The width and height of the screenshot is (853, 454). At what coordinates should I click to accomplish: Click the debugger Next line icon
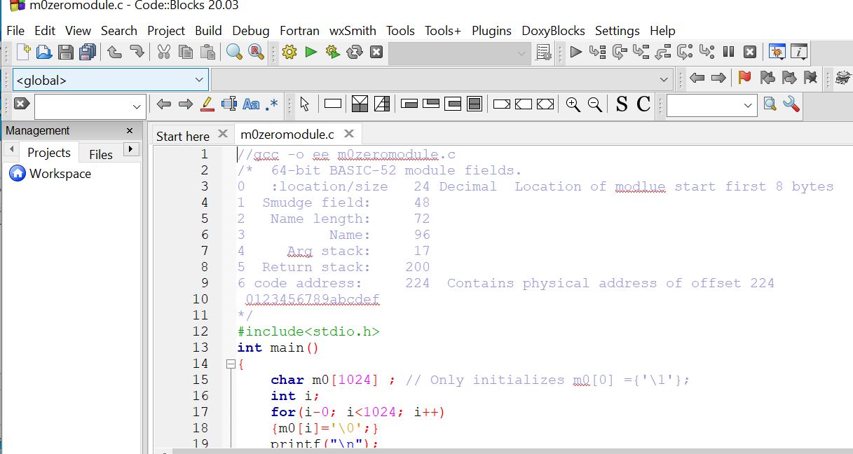tap(620, 52)
